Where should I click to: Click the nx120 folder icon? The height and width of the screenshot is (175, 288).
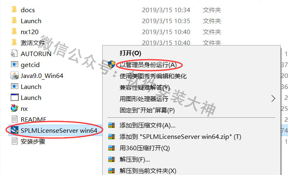pyautogui.click(x=14, y=32)
